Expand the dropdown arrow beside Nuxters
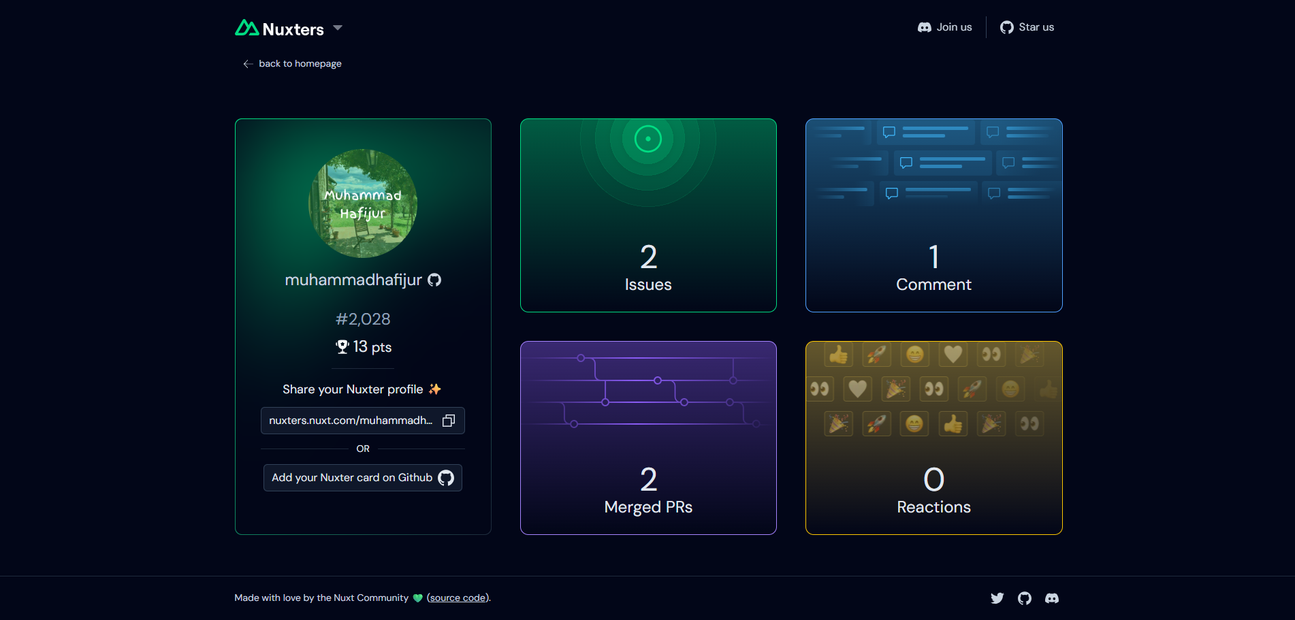This screenshot has width=1295, height=620. coord(338,28)
